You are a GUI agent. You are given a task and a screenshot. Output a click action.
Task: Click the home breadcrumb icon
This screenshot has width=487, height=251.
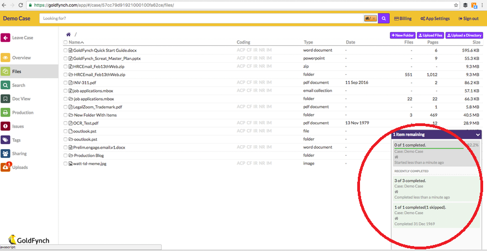(x=68, y=35)
